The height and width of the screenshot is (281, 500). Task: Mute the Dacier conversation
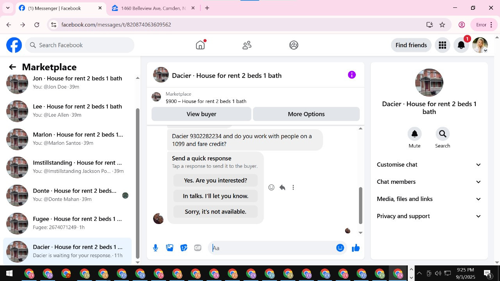point(414,134)
